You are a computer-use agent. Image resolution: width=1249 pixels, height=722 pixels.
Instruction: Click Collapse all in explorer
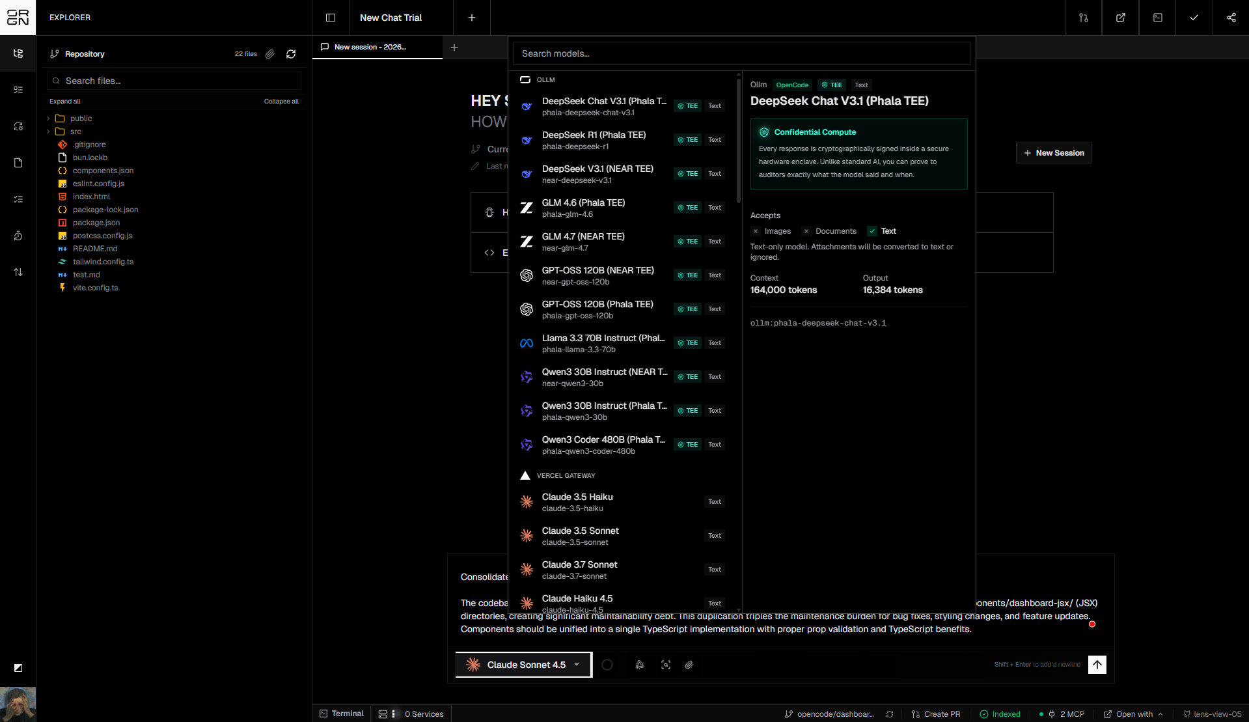(x=281, y=102)
